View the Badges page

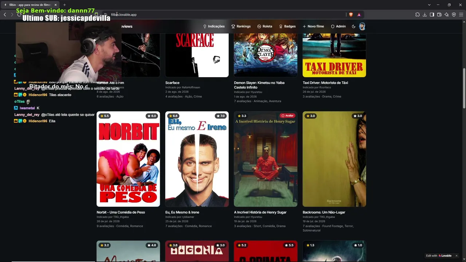pos(287,26)
